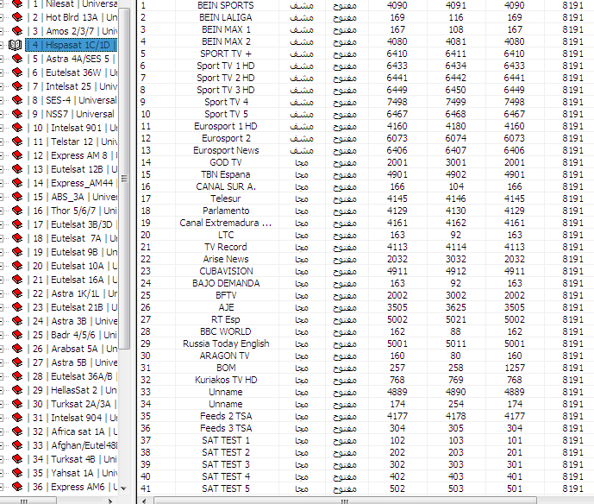Click the 7499 value in Sport TV 4 row
This screenshot has height=504, width=594.
(456, 102)
